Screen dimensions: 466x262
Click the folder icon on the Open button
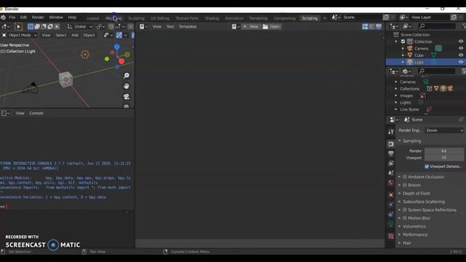pos(265,27)
